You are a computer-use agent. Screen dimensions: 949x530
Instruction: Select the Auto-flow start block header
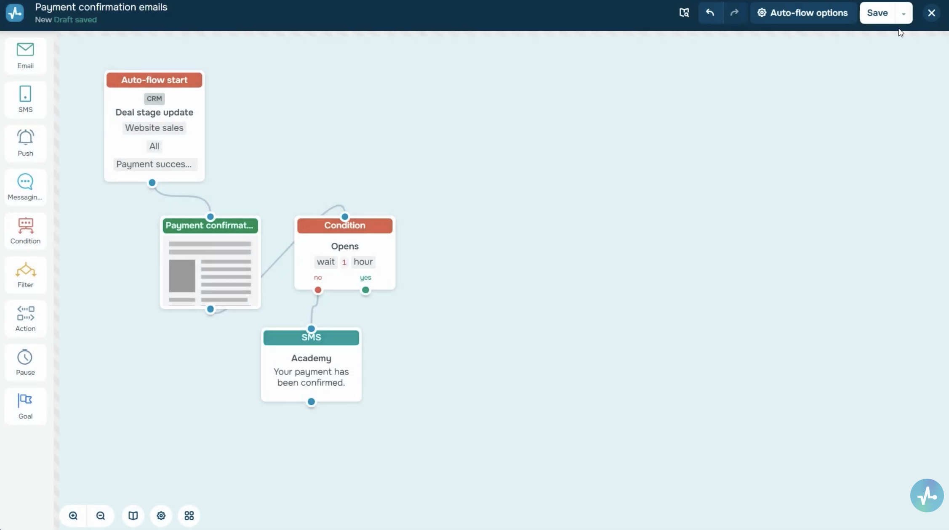[154, 80]
